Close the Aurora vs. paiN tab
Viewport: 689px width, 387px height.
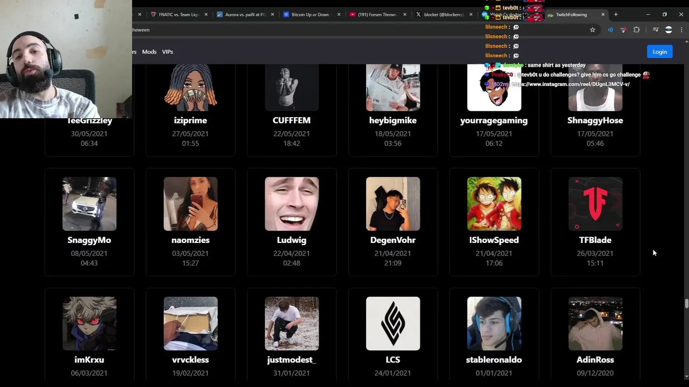[272, 15]
